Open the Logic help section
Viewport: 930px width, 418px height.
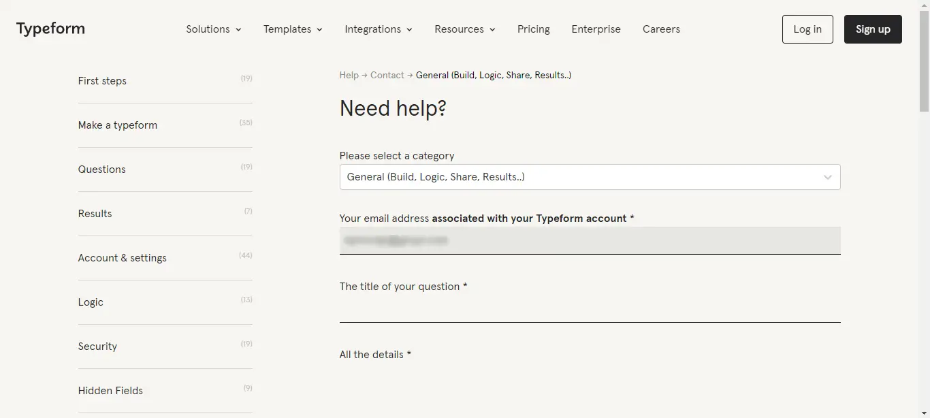pyautogui.click(x=165, y=302)
